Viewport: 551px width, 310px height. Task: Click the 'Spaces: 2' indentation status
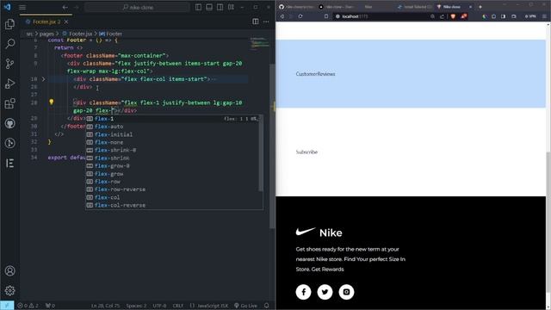[x=136, y=306]
